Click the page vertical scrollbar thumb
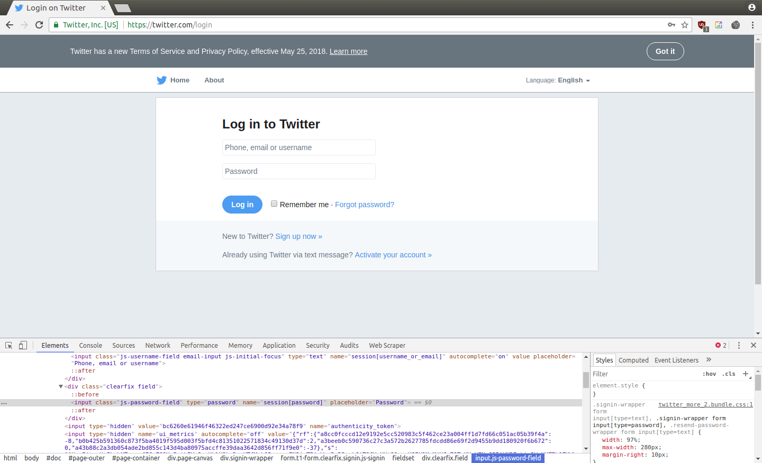Image resolution: width=762 pixels, height=463 pixels. [758, 164]
